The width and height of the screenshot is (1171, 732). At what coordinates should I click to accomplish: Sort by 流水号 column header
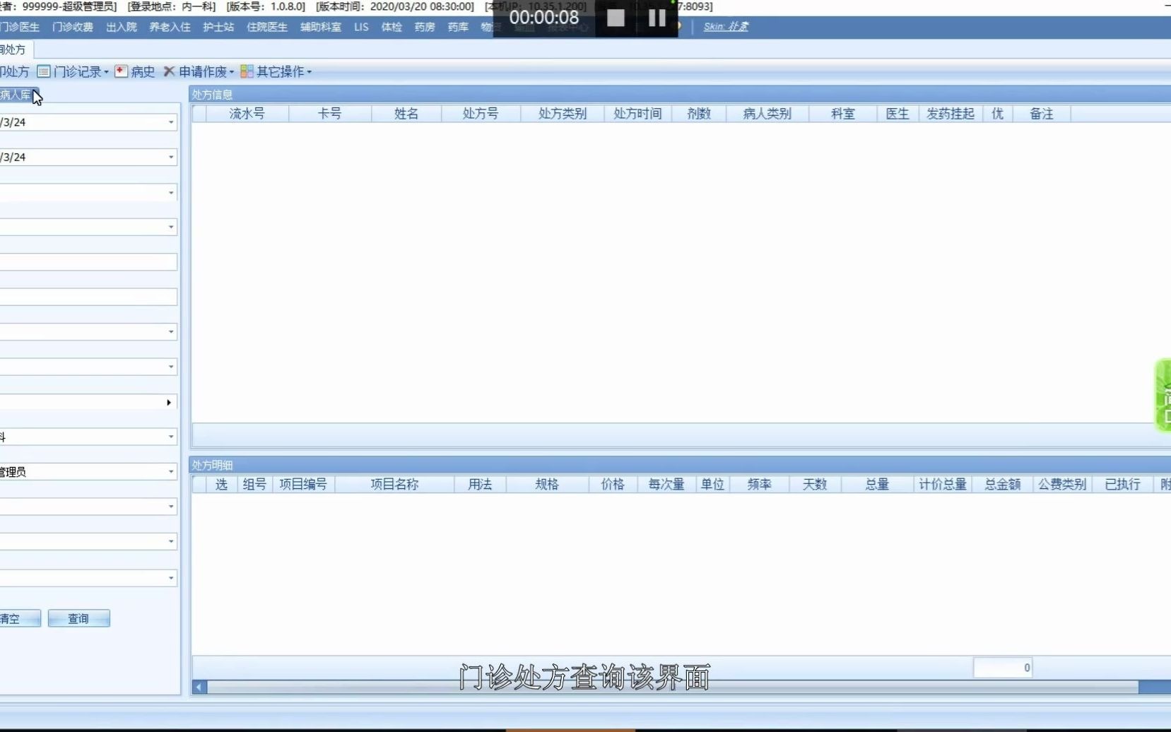point(247,114)
